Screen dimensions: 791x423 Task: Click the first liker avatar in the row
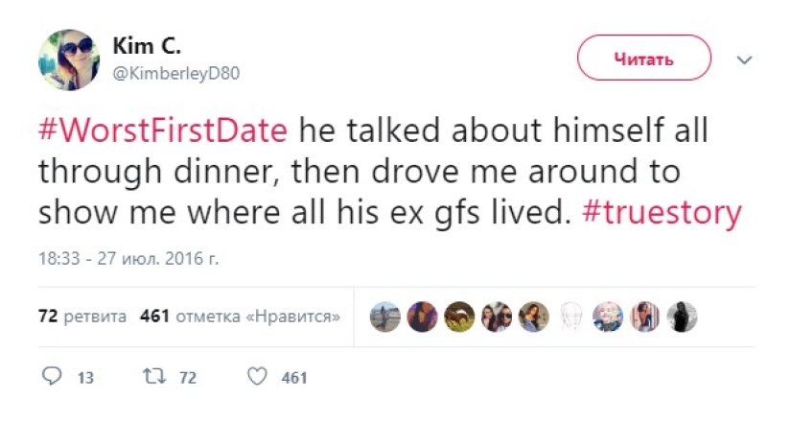tap(385, 317)
